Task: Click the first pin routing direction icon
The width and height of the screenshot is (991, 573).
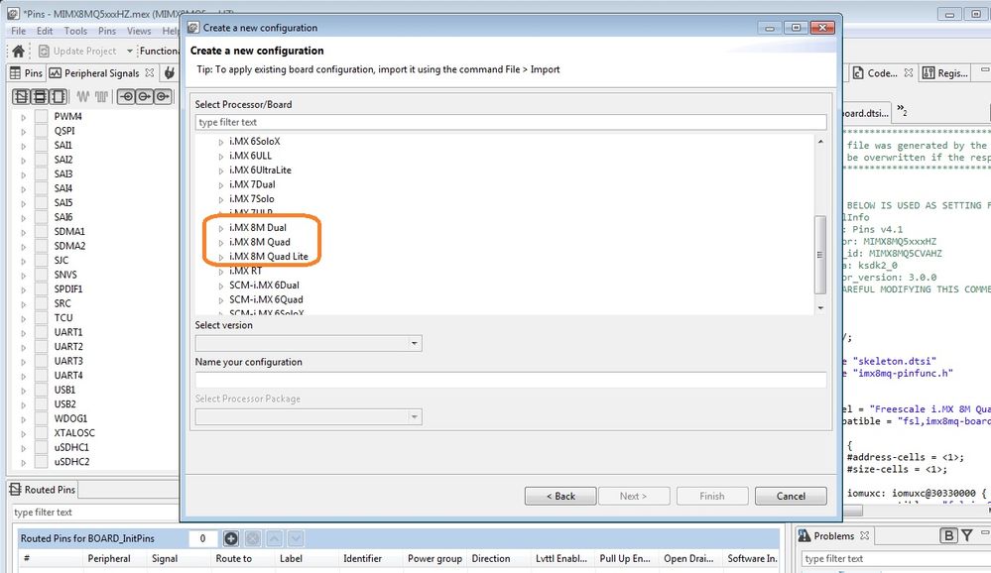Action: click(126, 97)
